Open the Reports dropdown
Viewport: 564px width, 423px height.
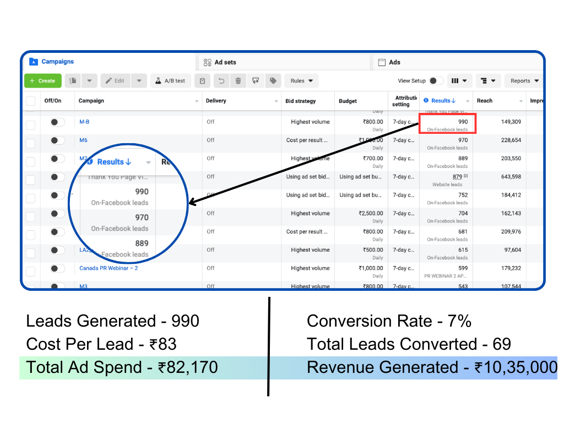click(x=524, y=81)
